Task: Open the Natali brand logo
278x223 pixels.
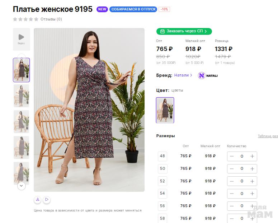Action: click(208, 75)
